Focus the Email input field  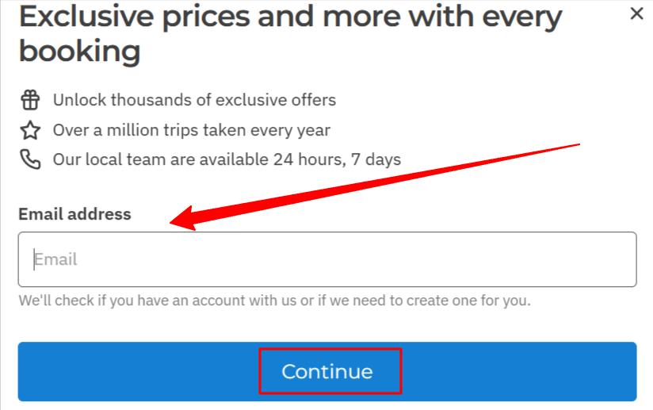tap(327, 259)
